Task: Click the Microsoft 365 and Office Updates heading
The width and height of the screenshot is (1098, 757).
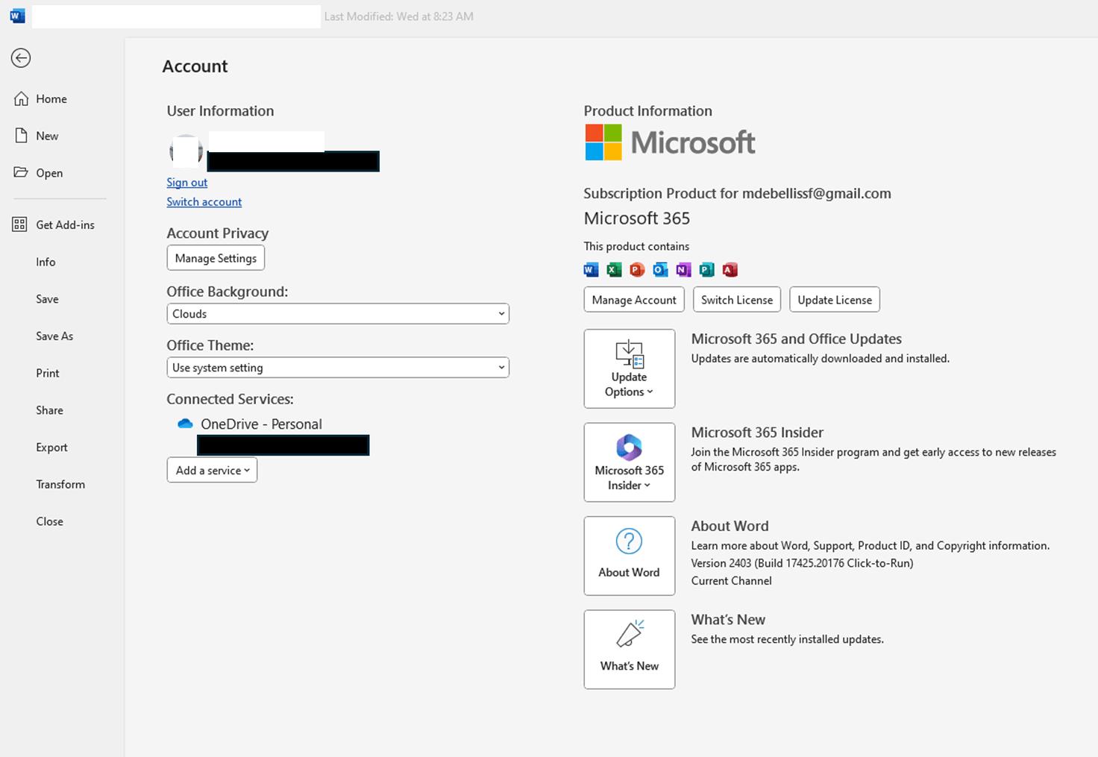Action: tap(796, 339)
